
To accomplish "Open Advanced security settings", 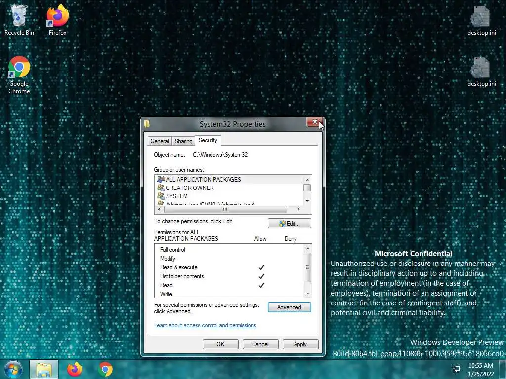I will point(290,307).
